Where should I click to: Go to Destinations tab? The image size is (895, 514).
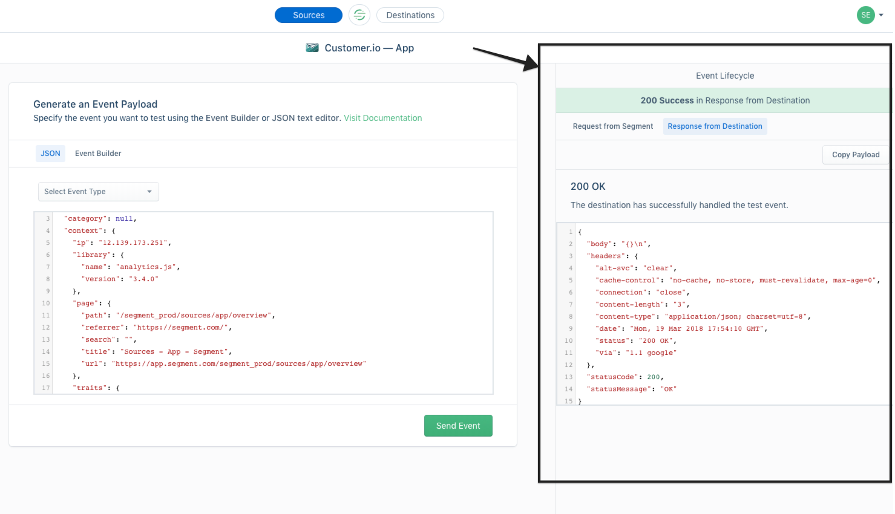(x=410, y=15)
